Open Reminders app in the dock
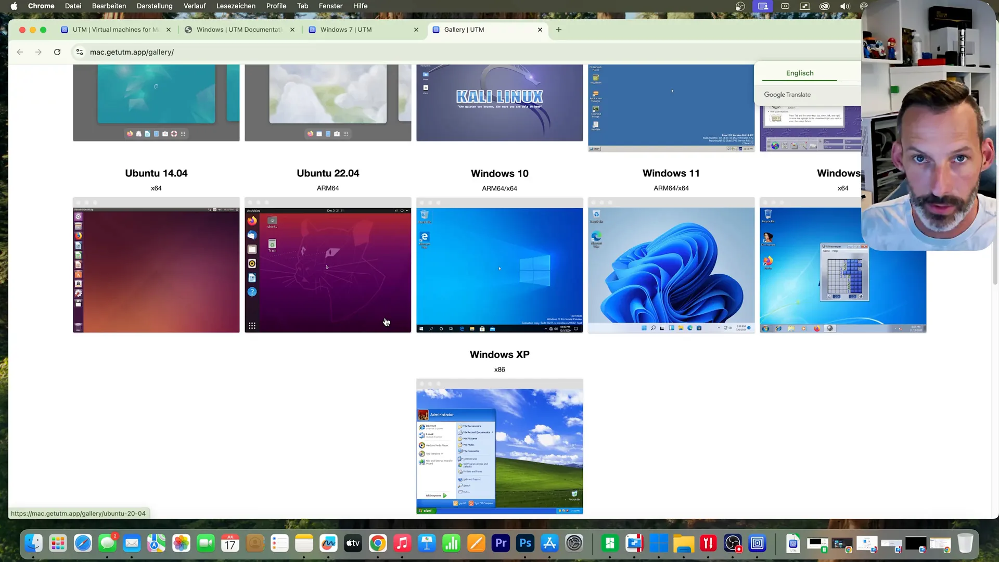Image resolution: width=999 pixels, height=562 pixels. tap(279, 544)
